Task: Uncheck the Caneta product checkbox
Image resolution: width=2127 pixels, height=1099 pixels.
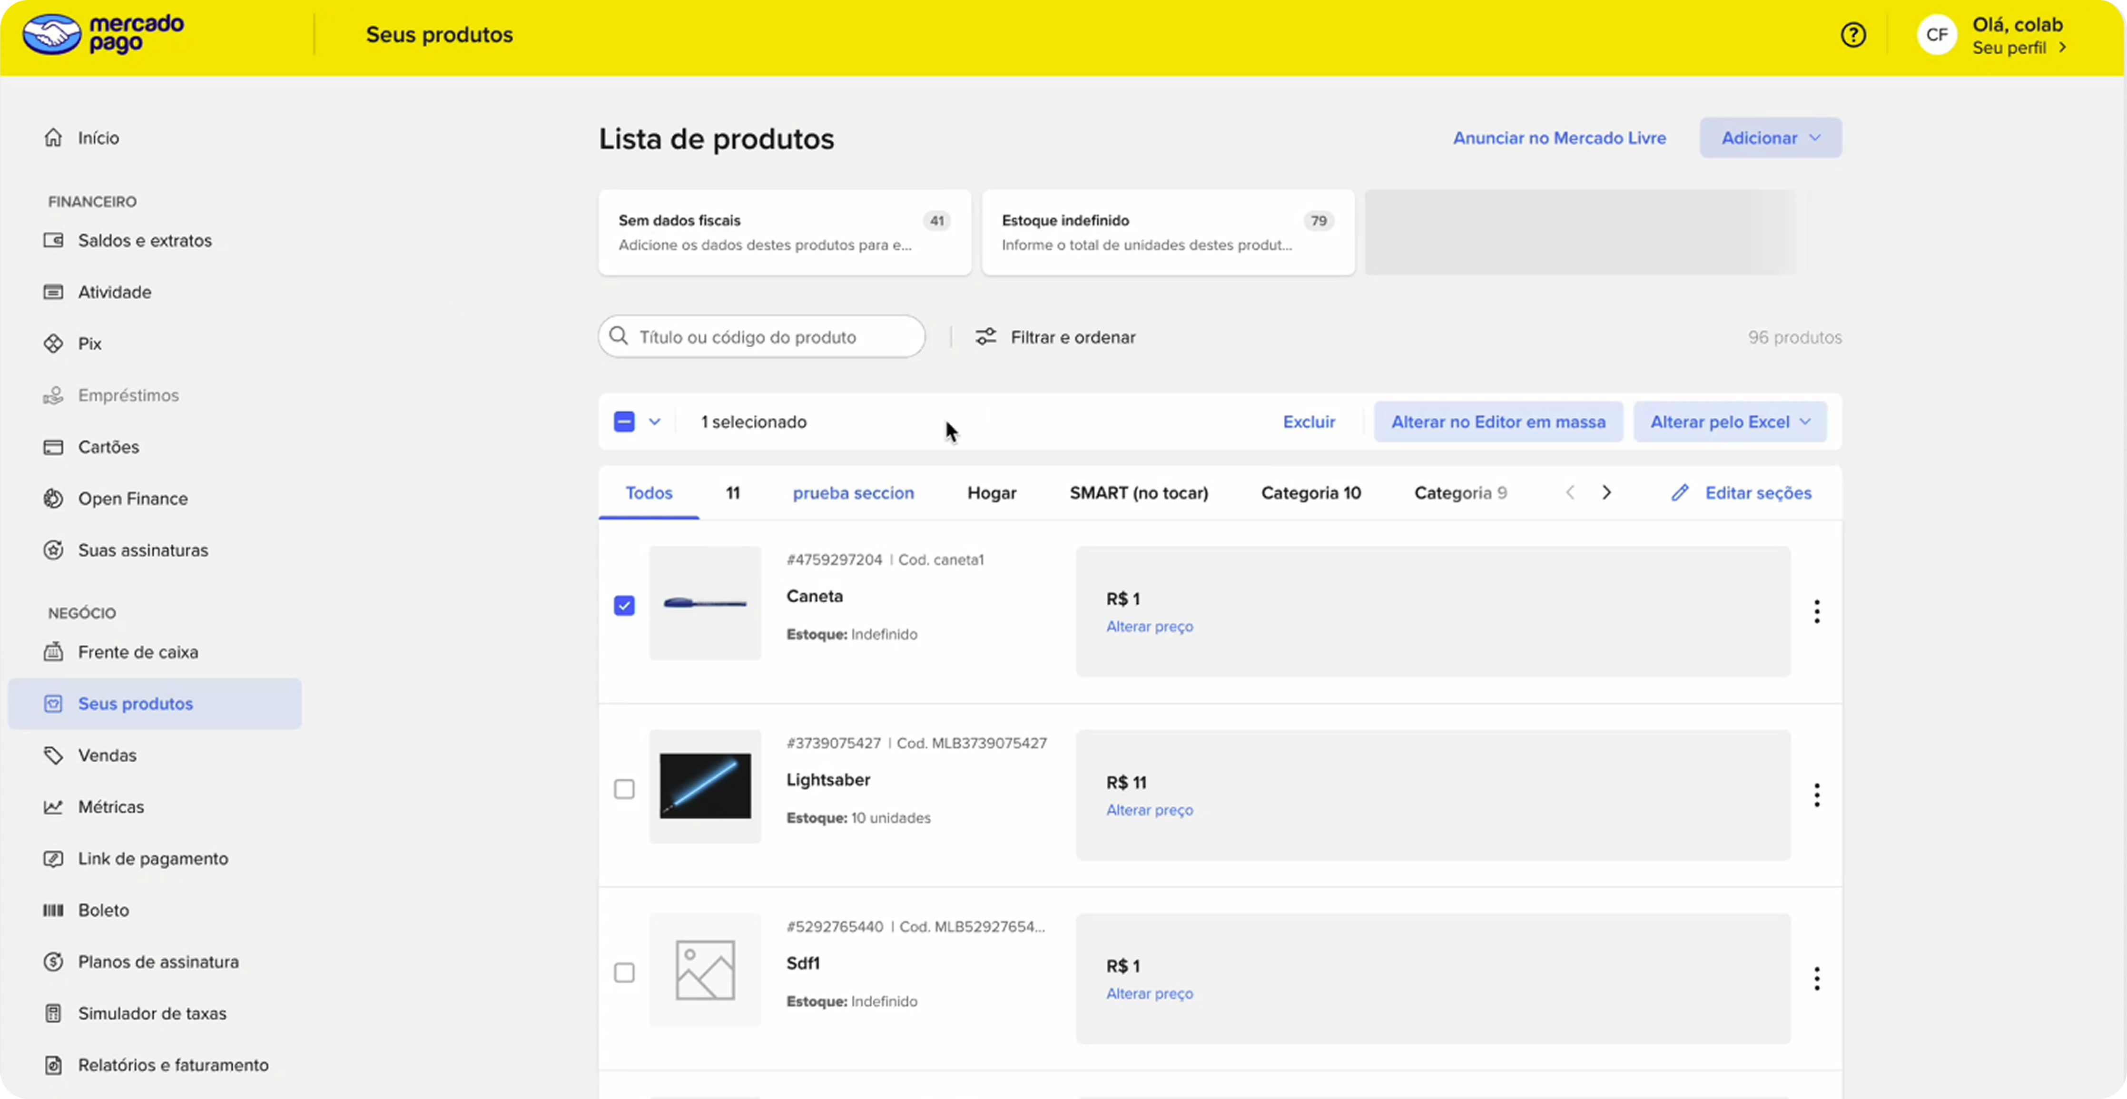Action: (x=624, y=605)
